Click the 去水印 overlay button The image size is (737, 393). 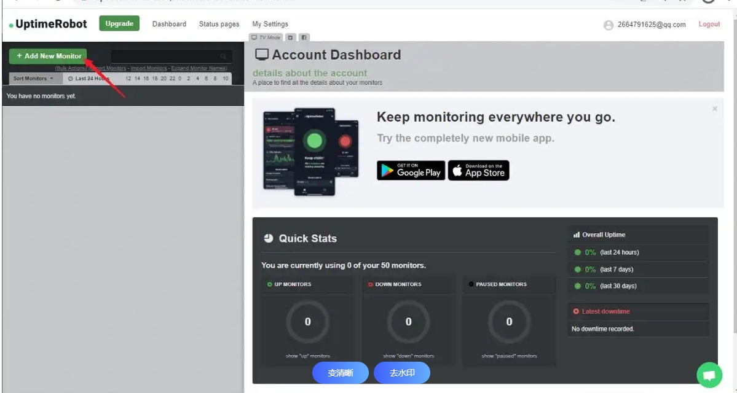pyautogui.click(x=402, y=373)
